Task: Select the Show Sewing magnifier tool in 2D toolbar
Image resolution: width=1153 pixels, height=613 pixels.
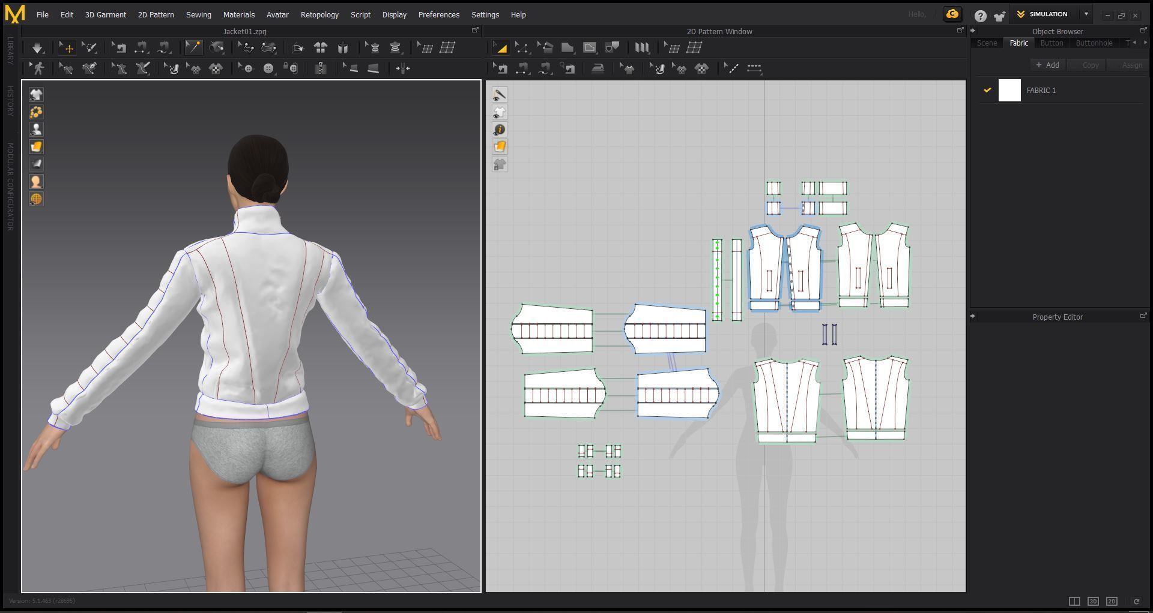Action: click(x=567, y=68)
